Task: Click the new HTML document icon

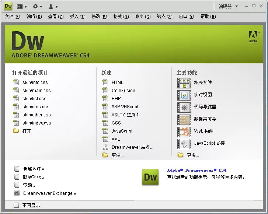Action: [x=105, y=82]
